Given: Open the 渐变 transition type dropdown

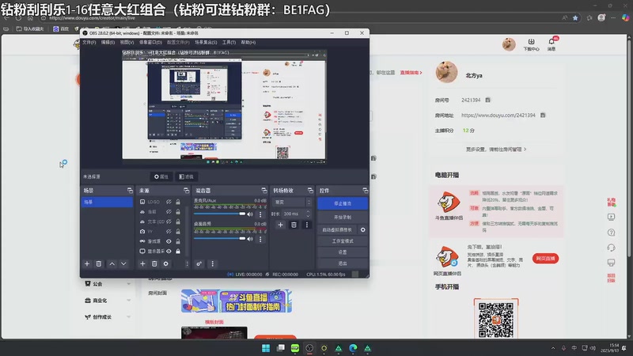Looking at the screenshot, I should (292, 202).
